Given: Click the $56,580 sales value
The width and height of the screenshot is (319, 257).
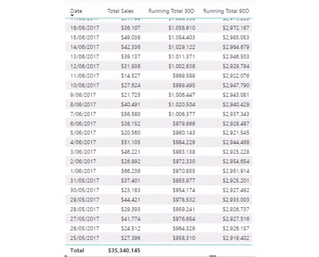Looking at the screenshot, I should pos(131,114).
